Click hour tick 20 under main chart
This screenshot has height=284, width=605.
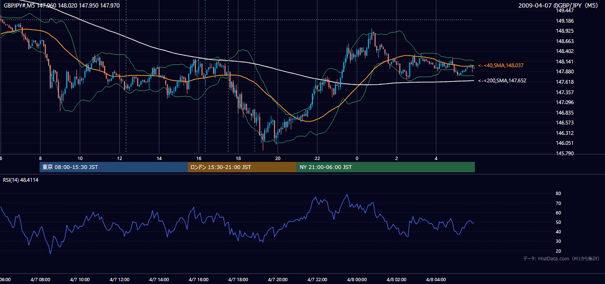[x=278, y=158]
